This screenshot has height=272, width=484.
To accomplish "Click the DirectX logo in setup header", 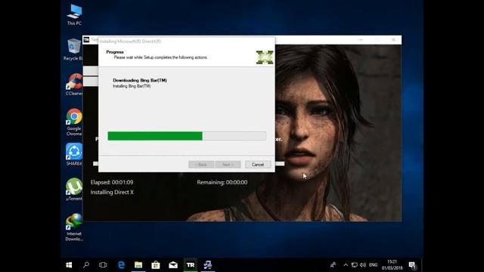I will coord(265,57).
